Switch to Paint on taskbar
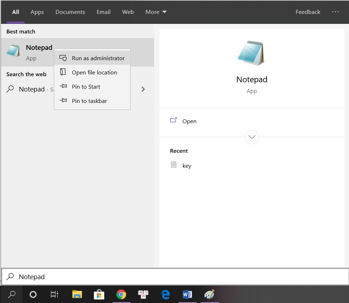Screen dimensions: 349x303 click(x=210, y=294)
